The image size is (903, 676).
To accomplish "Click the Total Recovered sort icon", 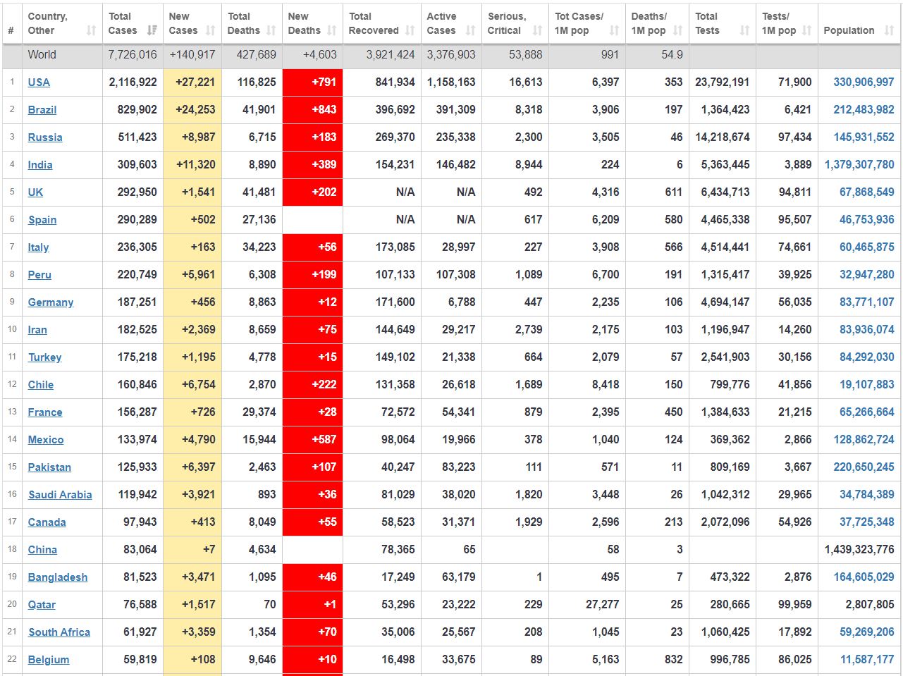I will [x=410, y=30].
